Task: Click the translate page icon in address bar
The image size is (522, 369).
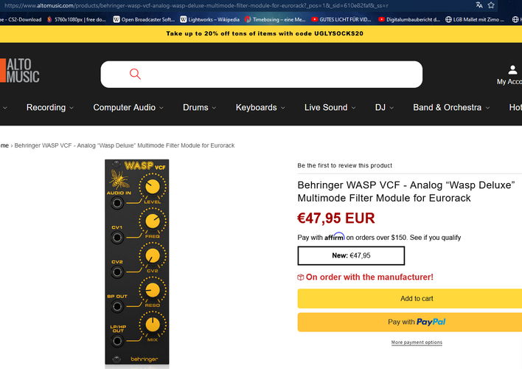Action: coord(479,5)
